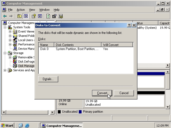Click the Cancel button
This screenshot has height=128, width=171.
coord(124,93)
